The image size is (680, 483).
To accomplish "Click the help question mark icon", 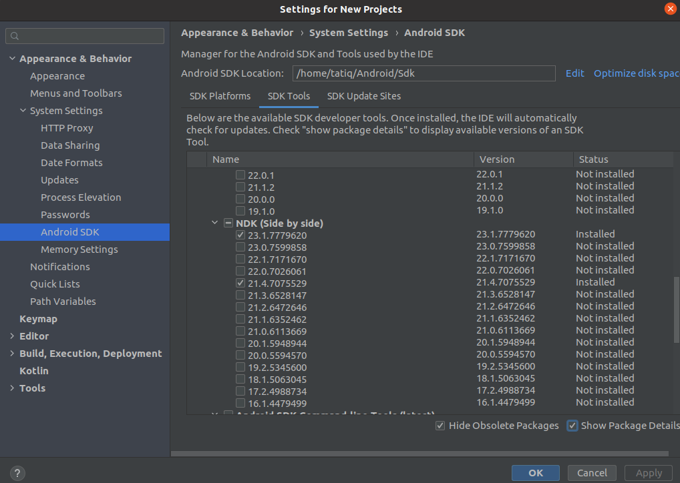I will pyautogui.click(x=17, y=473).
